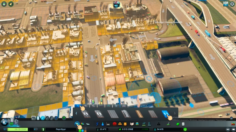The image size is (236, 132).
Task: Open the Monuments black triangle menu
Action: (159, 124)
